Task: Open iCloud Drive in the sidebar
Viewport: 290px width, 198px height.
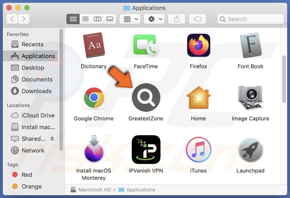Action: click(30, 115)
